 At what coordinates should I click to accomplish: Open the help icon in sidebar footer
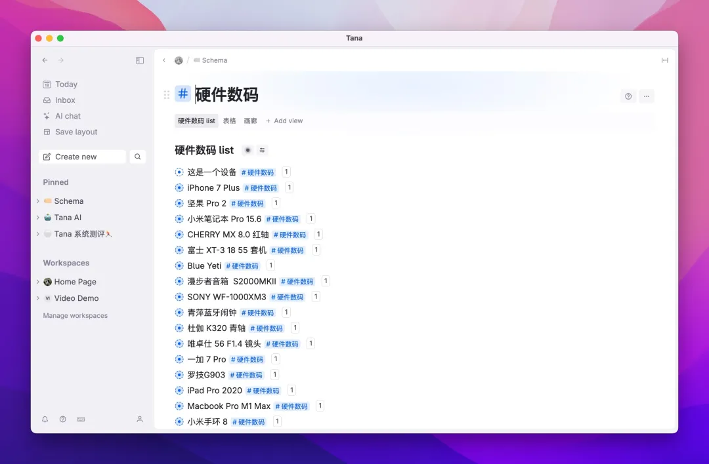(x=63, y=419)
